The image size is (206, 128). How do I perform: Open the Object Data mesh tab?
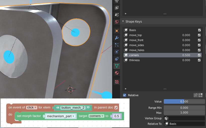(x=116, y=66)
